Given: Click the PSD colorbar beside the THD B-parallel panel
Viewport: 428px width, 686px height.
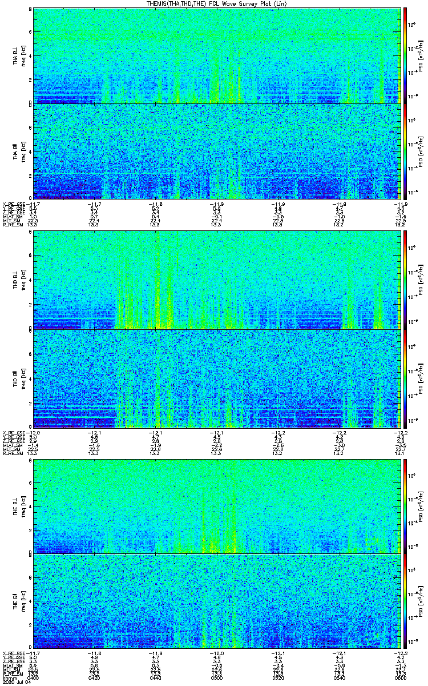Looking at the screenshot, I should (x=405, y=378).
